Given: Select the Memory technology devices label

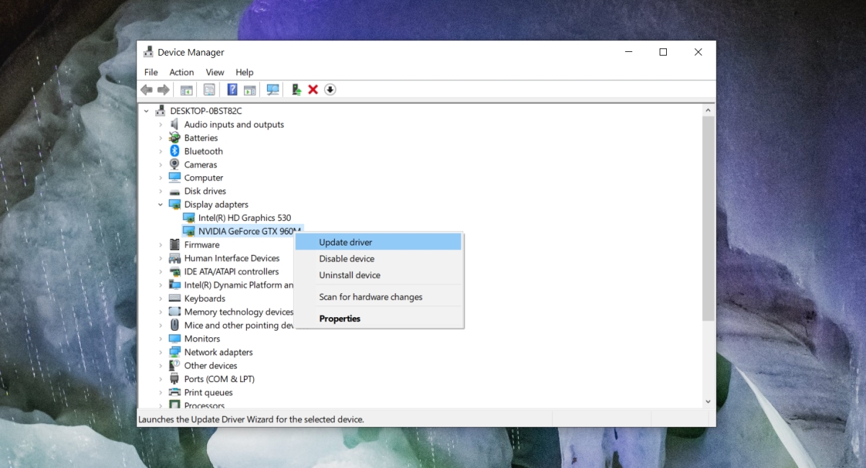Looking at the screenshot, I should point(239,312).
